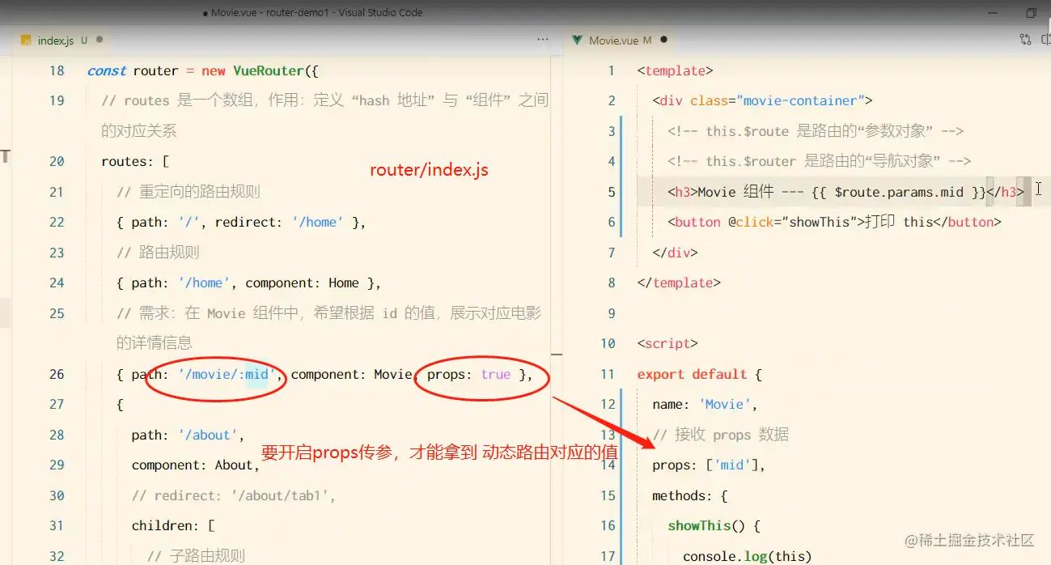Restore down the VS Code window
This screenshot has height=565, width=1051.
pos(1031,13)
